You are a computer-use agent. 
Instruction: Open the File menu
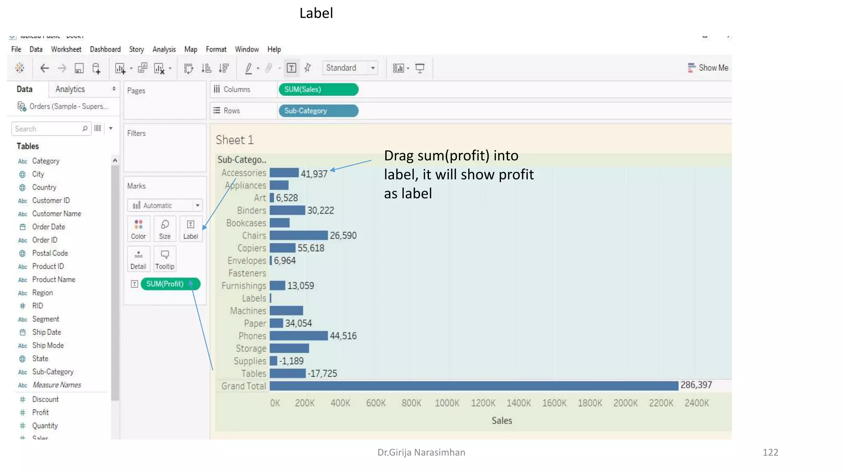[16, 49]
